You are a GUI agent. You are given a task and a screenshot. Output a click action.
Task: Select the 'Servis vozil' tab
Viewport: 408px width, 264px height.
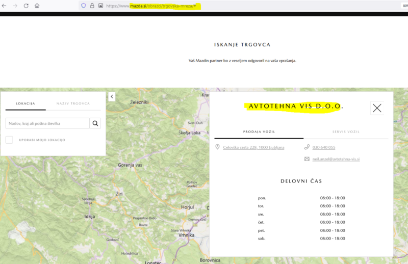tap(346, 132)
